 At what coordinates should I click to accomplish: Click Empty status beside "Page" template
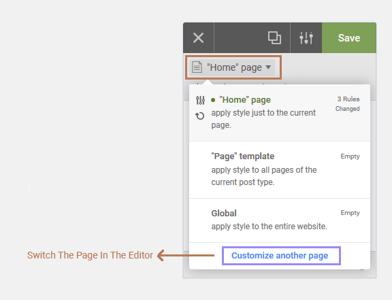(350, 156)
